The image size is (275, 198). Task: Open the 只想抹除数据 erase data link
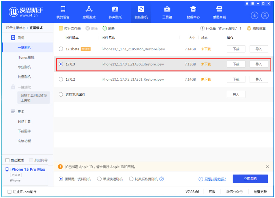tap(215, 179)
